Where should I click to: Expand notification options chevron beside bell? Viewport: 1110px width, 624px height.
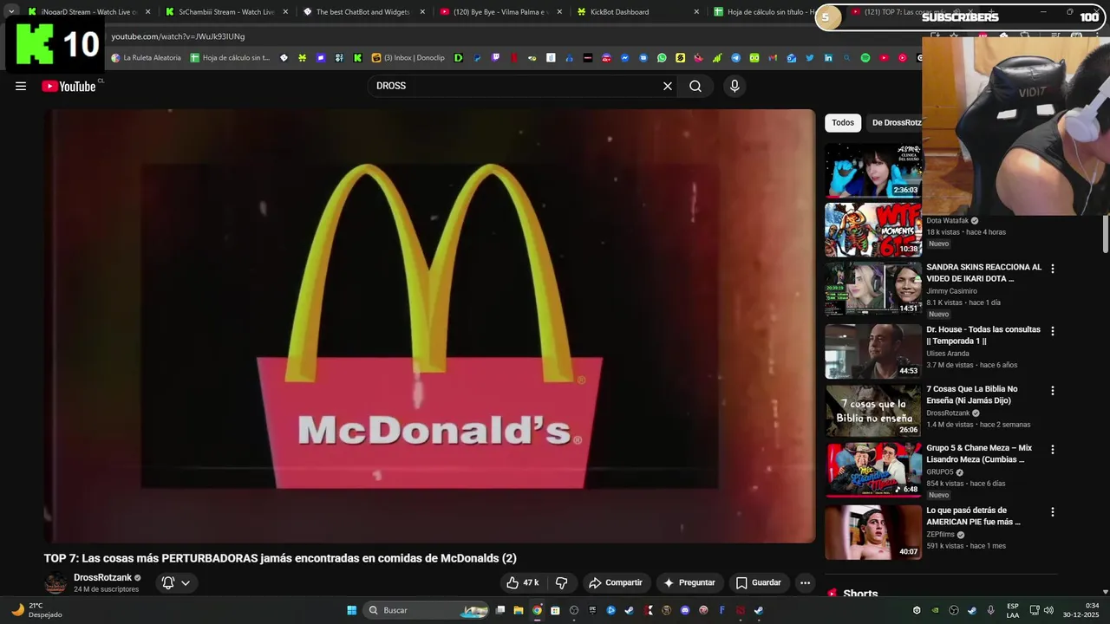[x=186, y=582]
